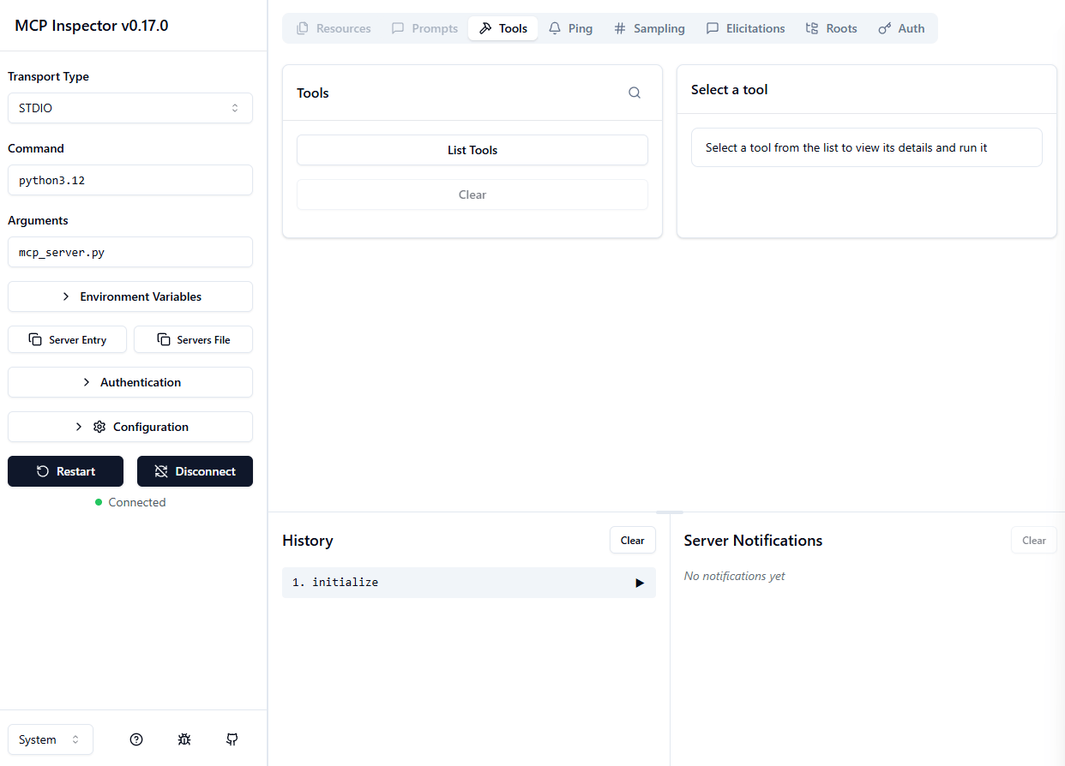This screenshot has height=766, width=1065.
Task: Expand the Environment Variables section
Action: (x=130, y=296)
